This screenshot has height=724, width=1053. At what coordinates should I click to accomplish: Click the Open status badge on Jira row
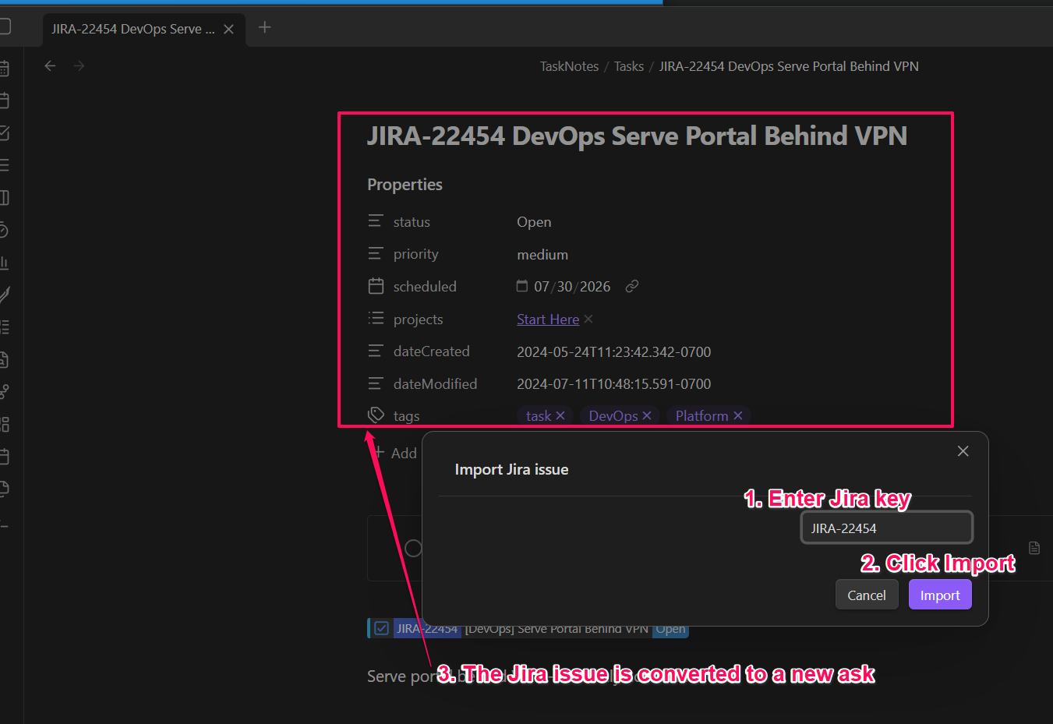coord(670,629)
